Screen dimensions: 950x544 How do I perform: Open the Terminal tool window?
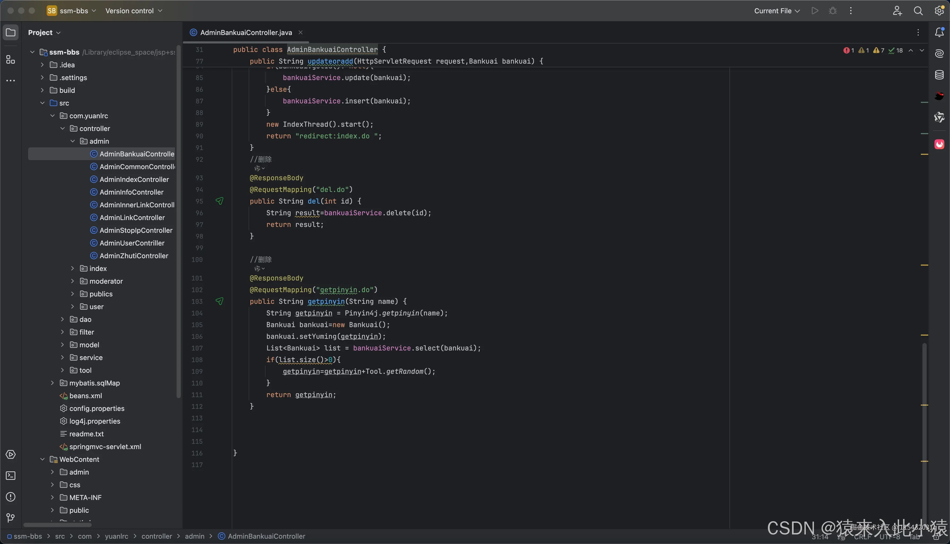tap(10, 476)
